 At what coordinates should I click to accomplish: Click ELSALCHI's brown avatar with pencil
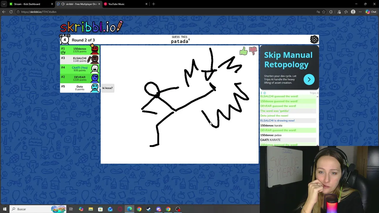pos(94,59)
